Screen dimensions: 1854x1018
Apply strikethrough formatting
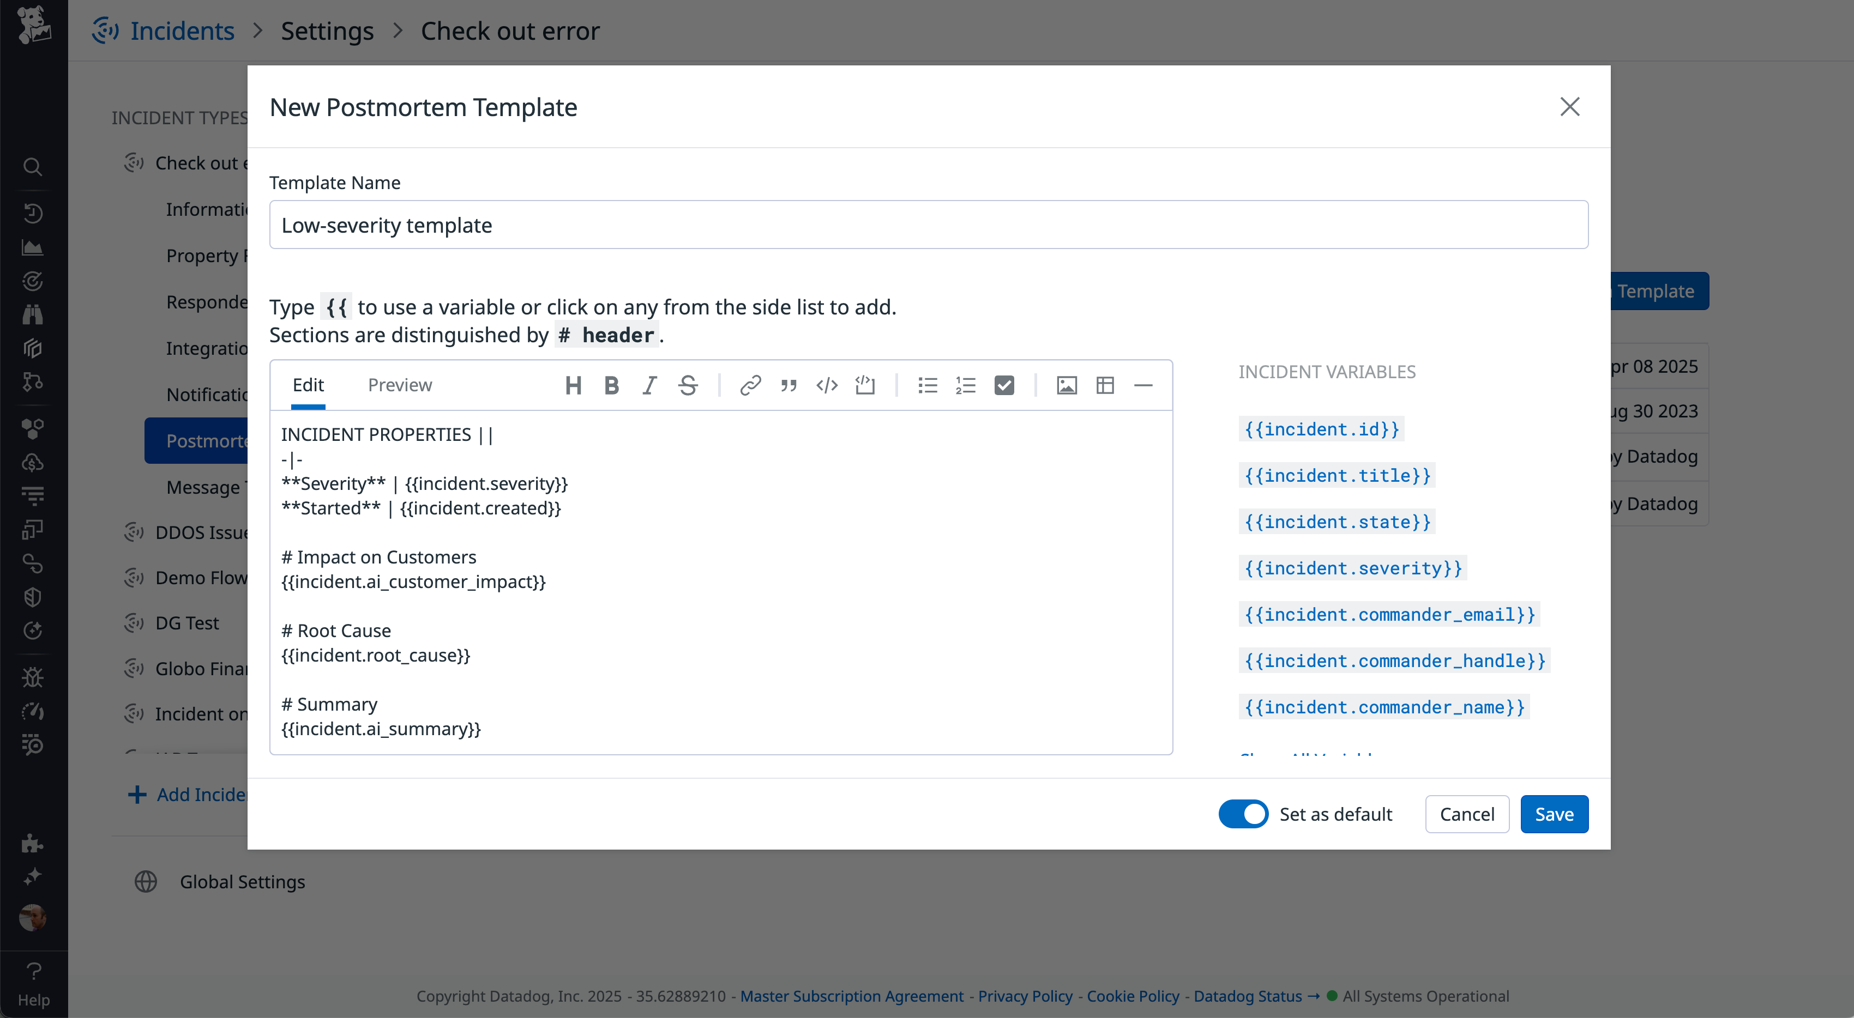687,386
